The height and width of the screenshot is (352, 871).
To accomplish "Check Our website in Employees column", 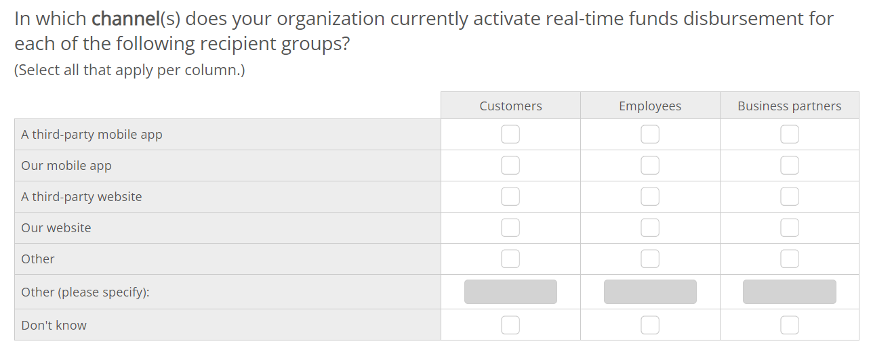I will pos(650,227).
